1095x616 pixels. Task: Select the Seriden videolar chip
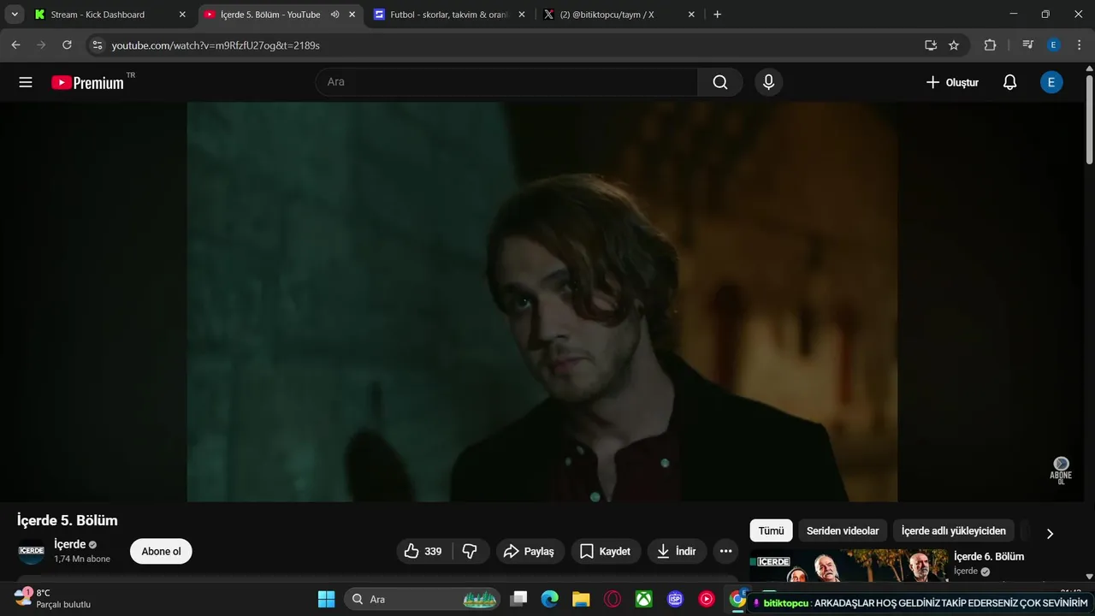[843, 530]
